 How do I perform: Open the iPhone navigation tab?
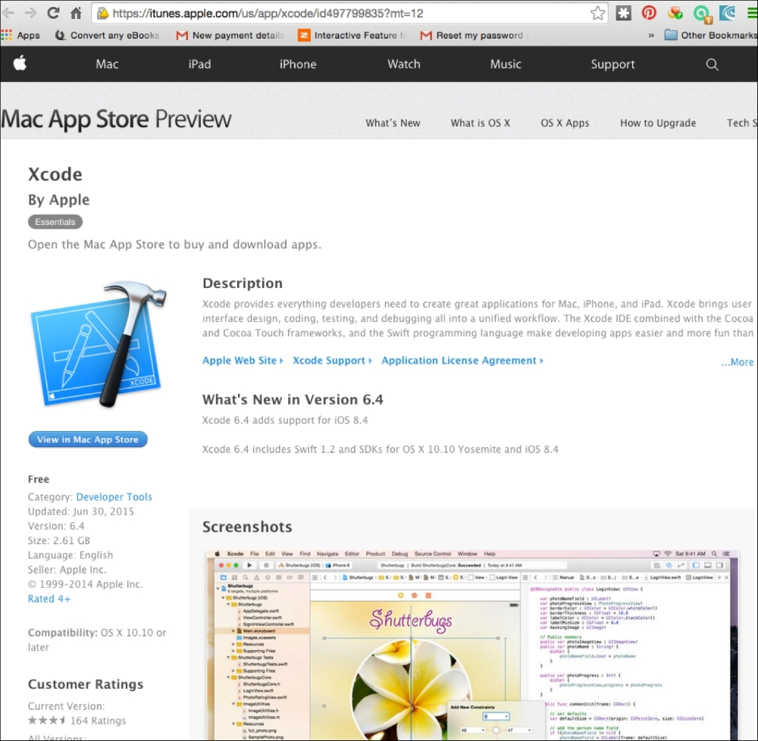(x=298, y=64)
